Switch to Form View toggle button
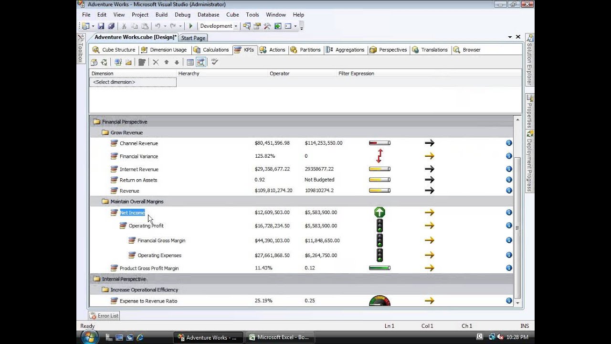 click(x=190, y=62)
